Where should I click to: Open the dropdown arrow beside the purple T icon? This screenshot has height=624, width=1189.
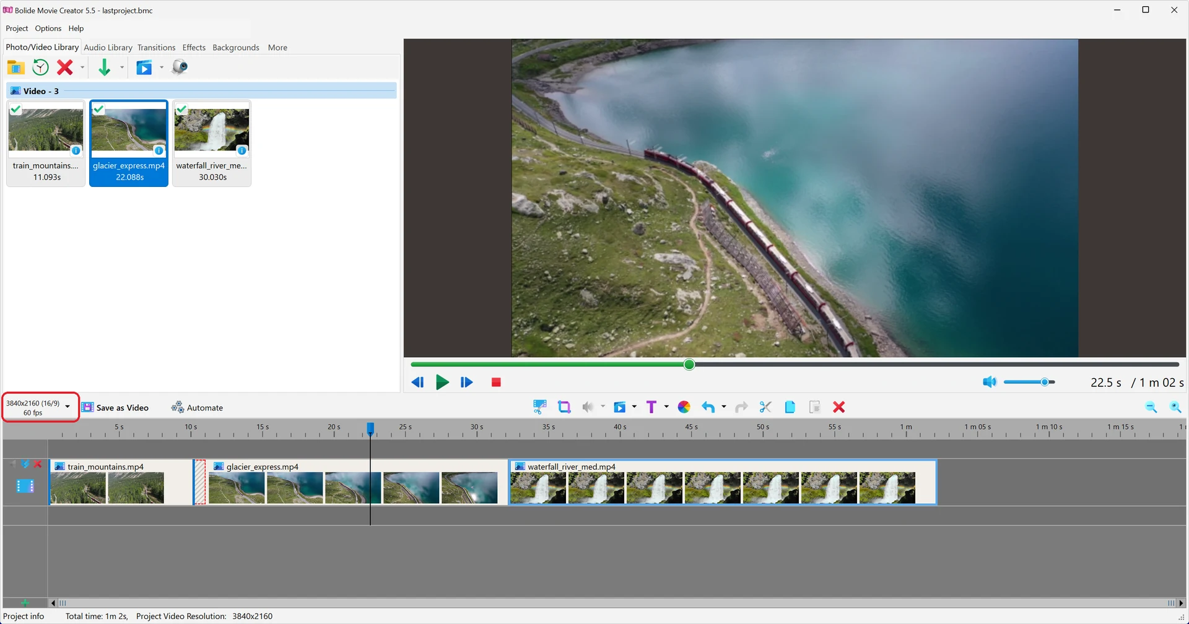(666, 407)
